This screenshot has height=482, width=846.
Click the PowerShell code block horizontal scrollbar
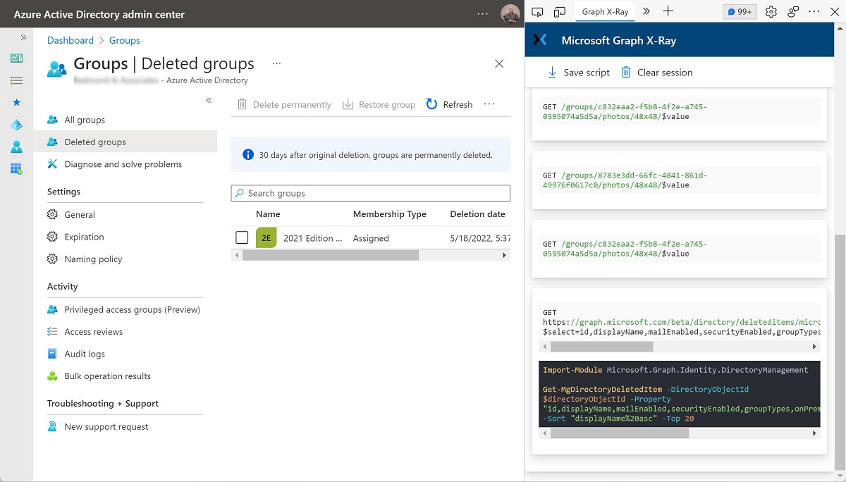[x=620, y=433]
